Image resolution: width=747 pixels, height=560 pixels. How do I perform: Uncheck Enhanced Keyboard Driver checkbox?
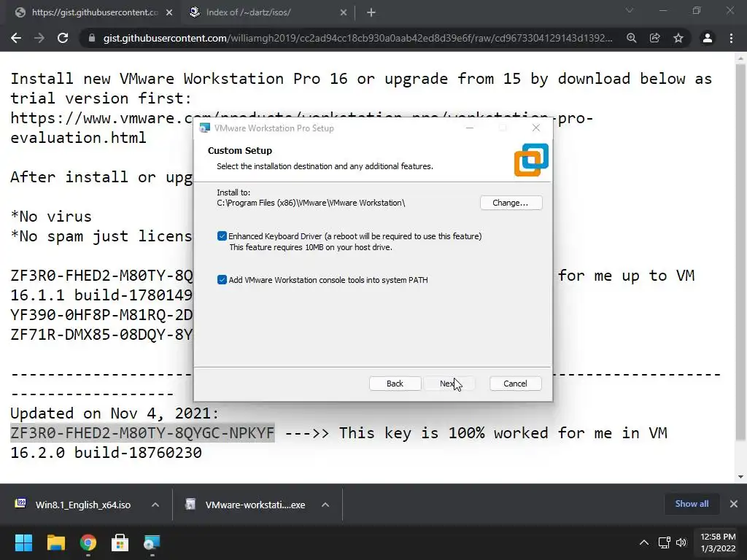(222, 236)
